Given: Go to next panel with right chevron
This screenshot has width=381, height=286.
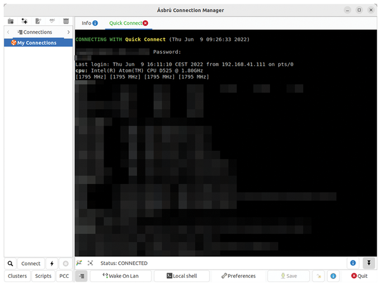Looking at the screenshot, I should coord(69,32).
